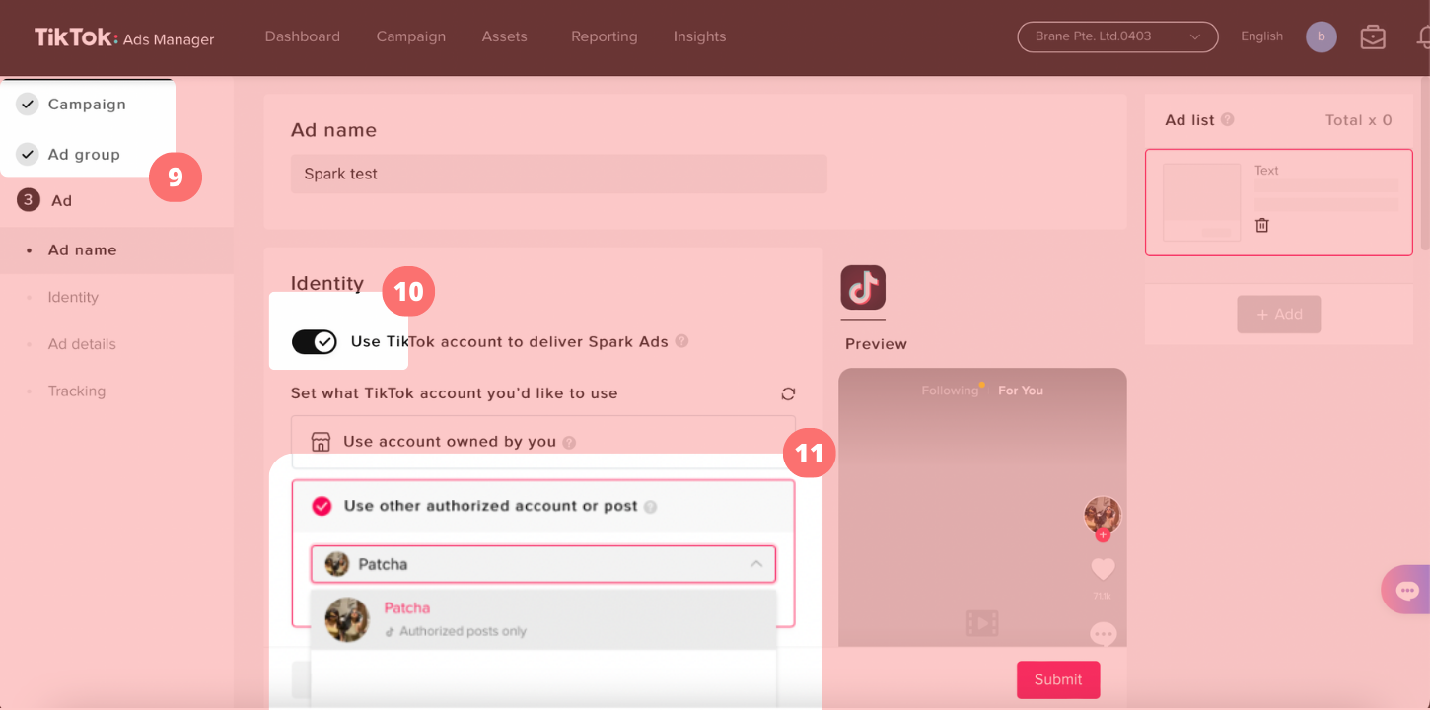
Task: Toggle Use TikTok account to deliver Spark Ads
Action: 315,342
